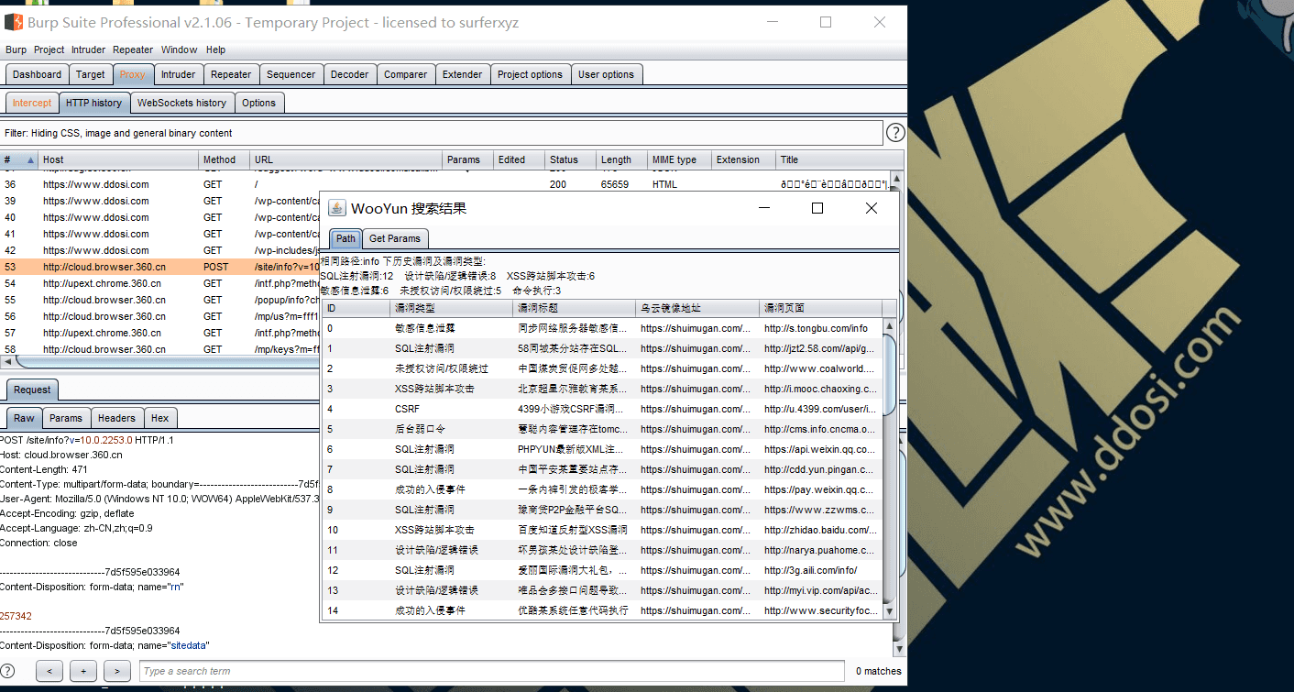Select the Path tab in WooYun window
The height and width of the screenshot is (692, 1294).
pos(345,238)
